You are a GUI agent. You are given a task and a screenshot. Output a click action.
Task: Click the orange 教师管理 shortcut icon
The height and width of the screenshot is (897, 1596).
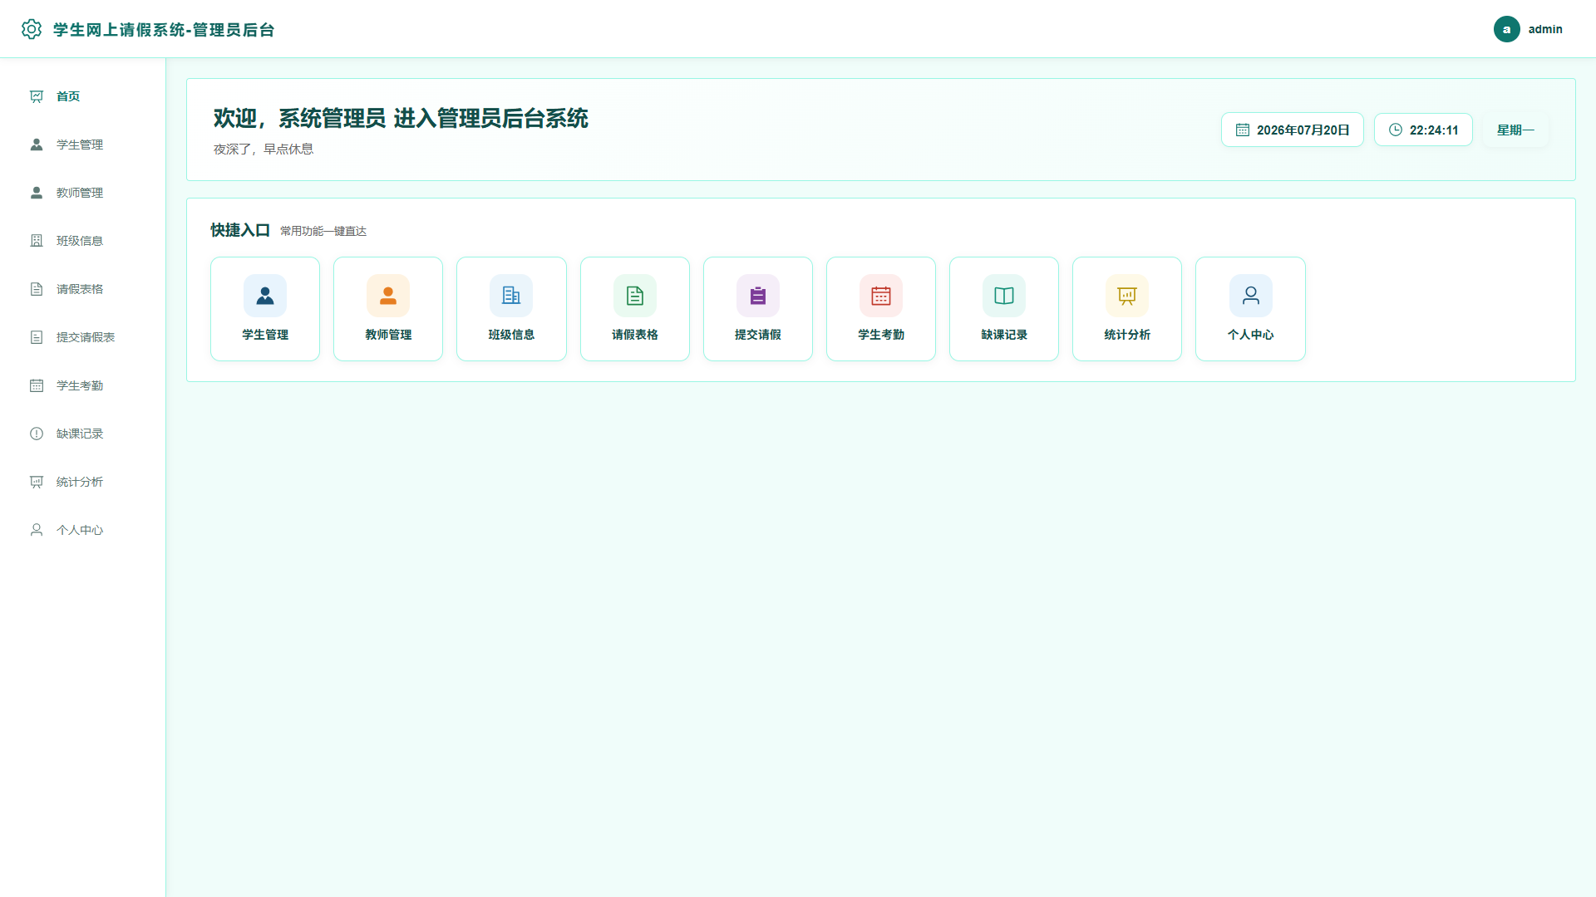[388, 296]
